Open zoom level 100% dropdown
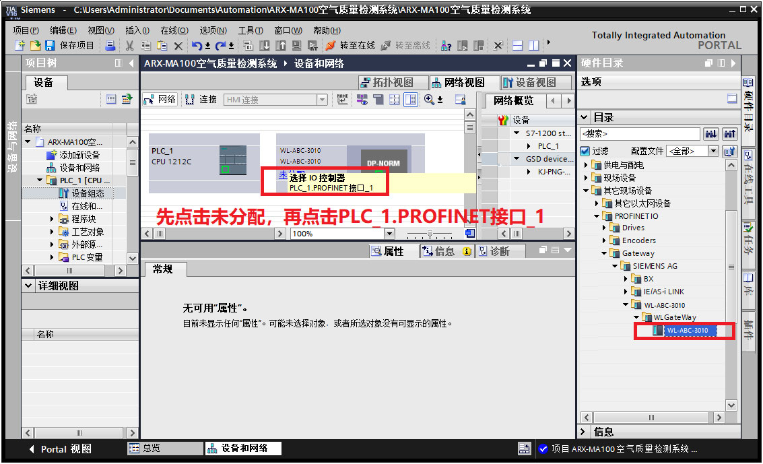 point(389,234)
